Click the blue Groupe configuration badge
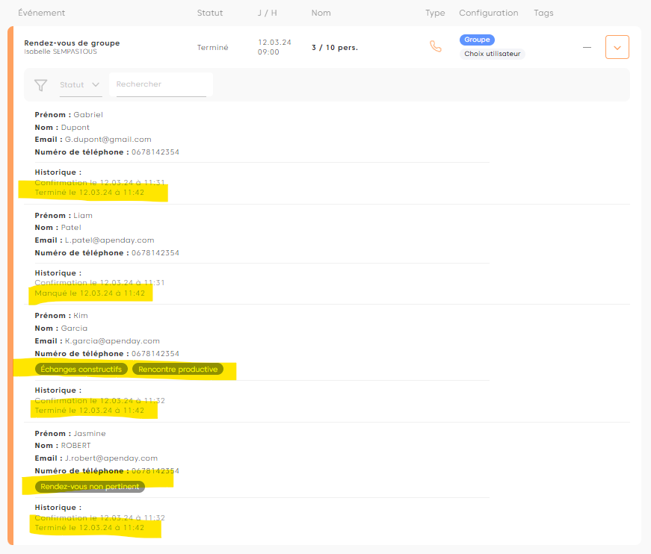Image resolution: width=651 pixels, height=554 pixels. point(477,40)
